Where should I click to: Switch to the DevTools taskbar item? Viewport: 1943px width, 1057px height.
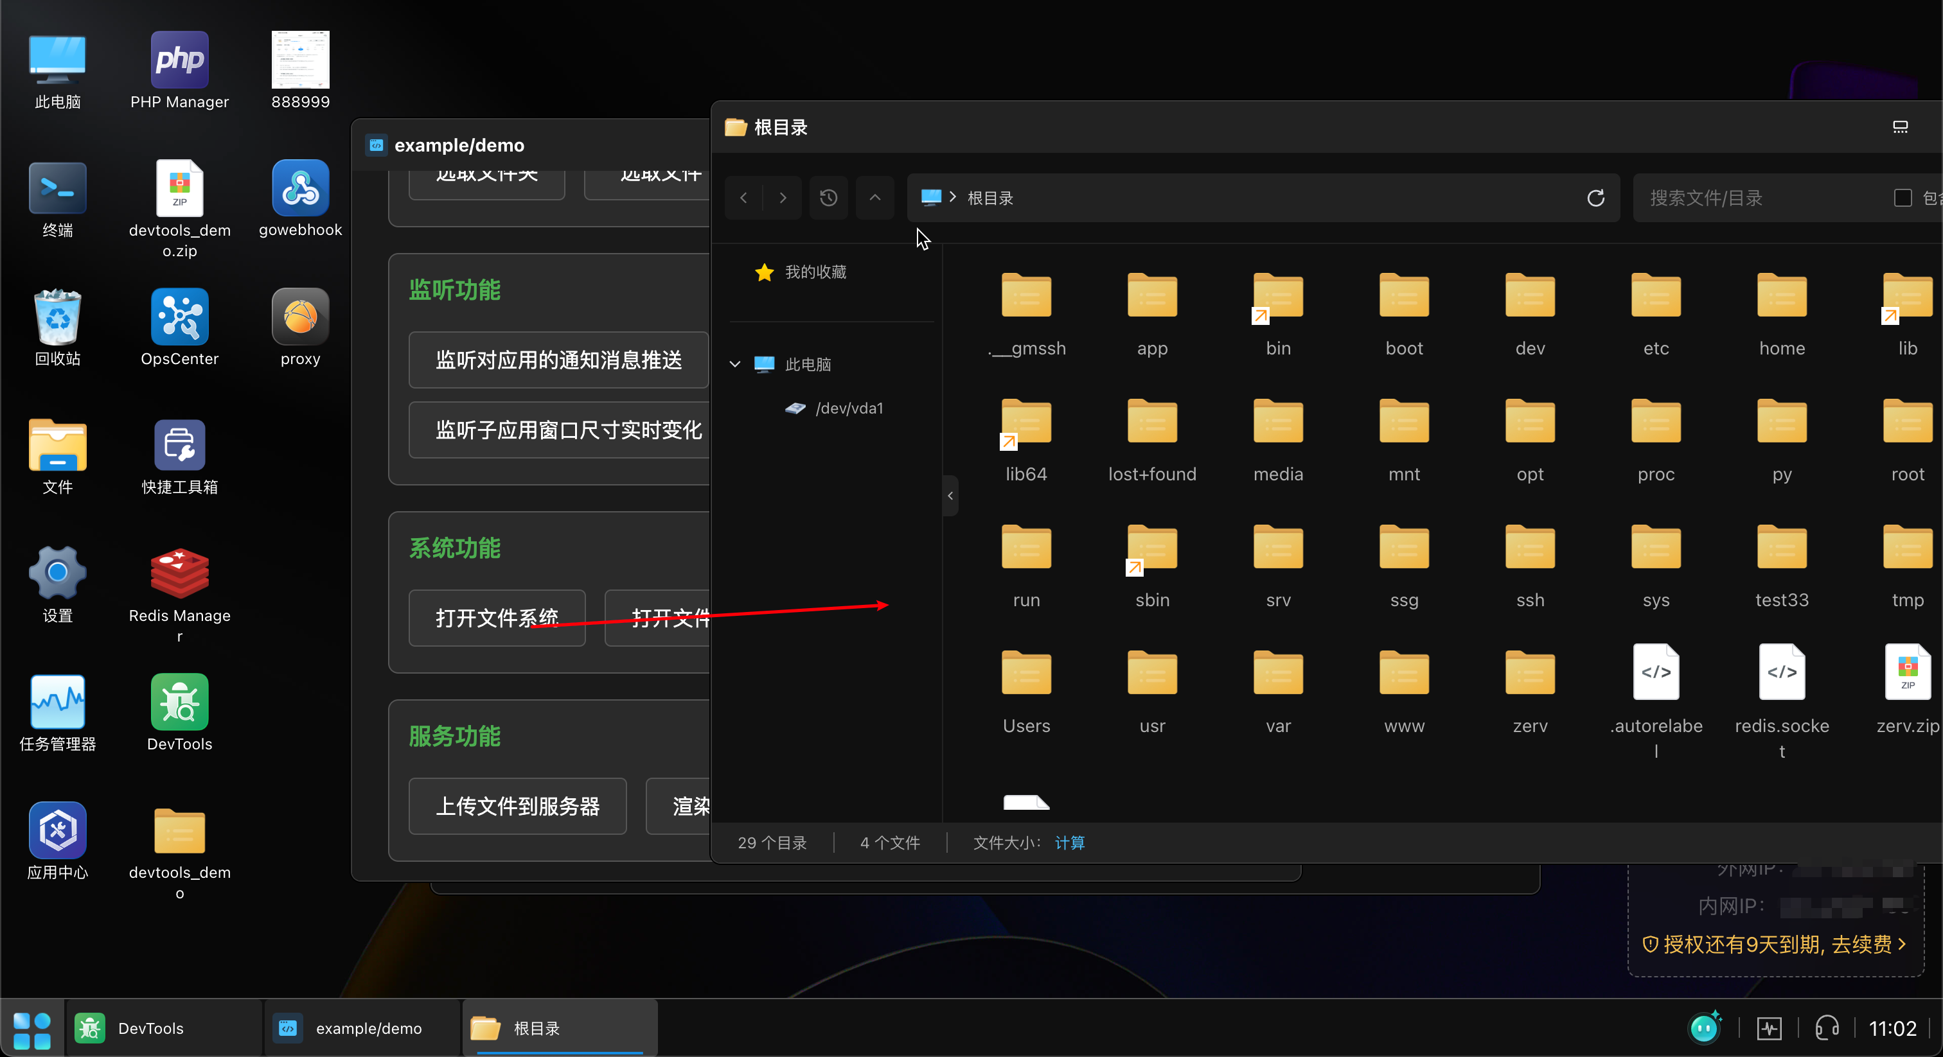point(164,1028)
